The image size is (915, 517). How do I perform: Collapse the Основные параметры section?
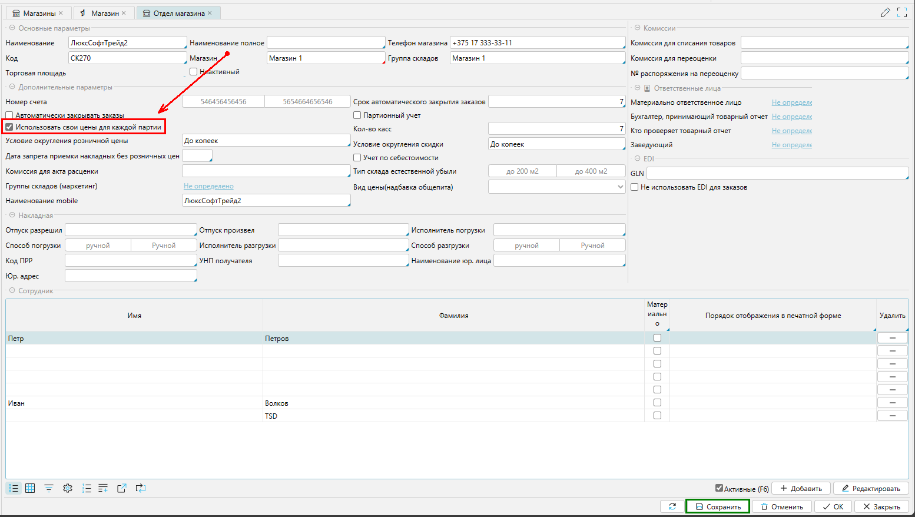[12, 28]
